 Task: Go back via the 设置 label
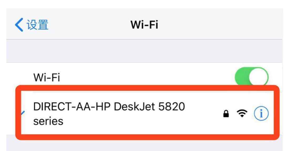(38, 25)
